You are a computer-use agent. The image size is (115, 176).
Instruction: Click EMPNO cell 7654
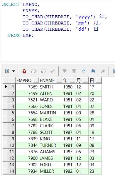click(27, 113)
